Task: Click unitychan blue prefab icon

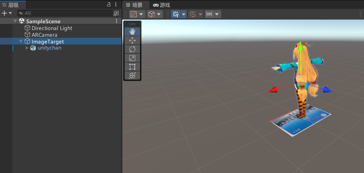Action: pos(33,48)
